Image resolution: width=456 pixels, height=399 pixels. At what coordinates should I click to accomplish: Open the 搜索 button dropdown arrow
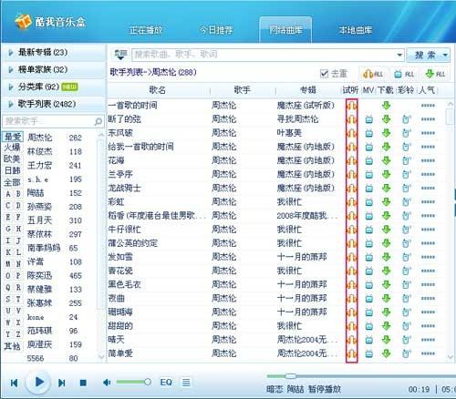point(445,55)
